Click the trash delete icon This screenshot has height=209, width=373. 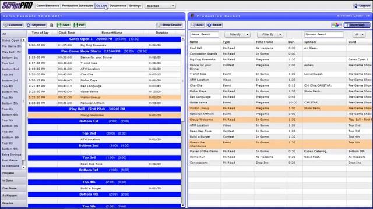51,25
